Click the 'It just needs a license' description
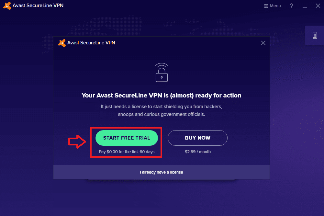This screenshot has width=324, height=216. point(162,110)
